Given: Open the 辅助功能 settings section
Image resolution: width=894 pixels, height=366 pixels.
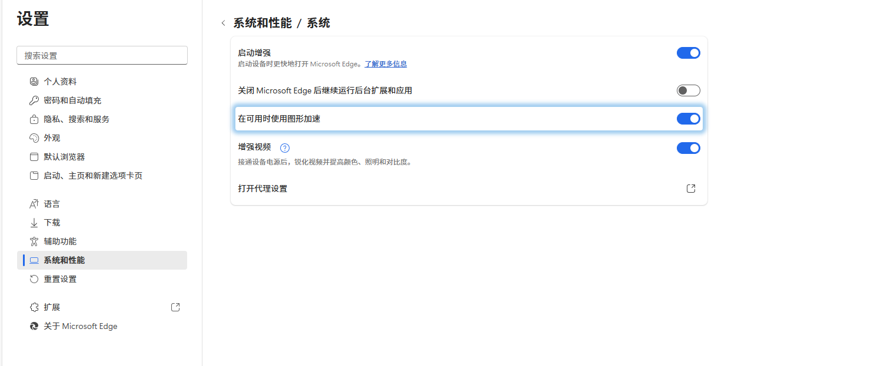Looking at the screenshot, I should (x=102, y=241).
